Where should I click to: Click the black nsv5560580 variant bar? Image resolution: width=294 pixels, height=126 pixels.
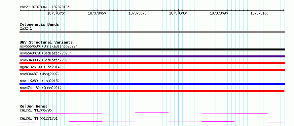point(152,49)
